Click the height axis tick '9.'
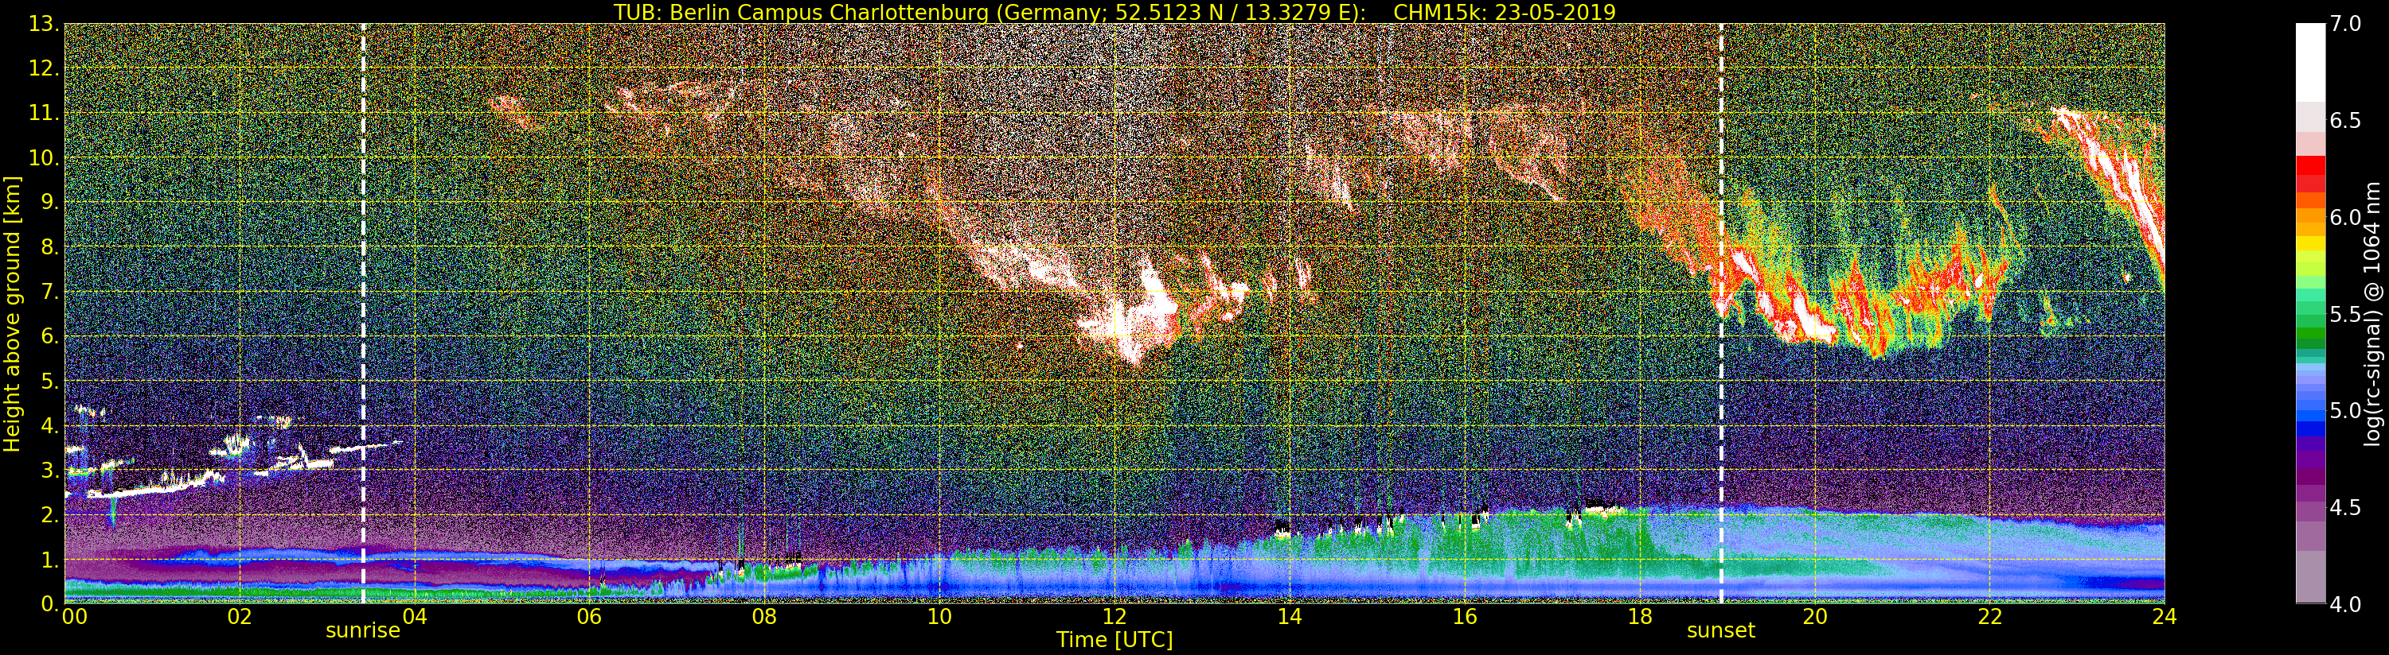The image size is (2389, 655). point(49,202)
